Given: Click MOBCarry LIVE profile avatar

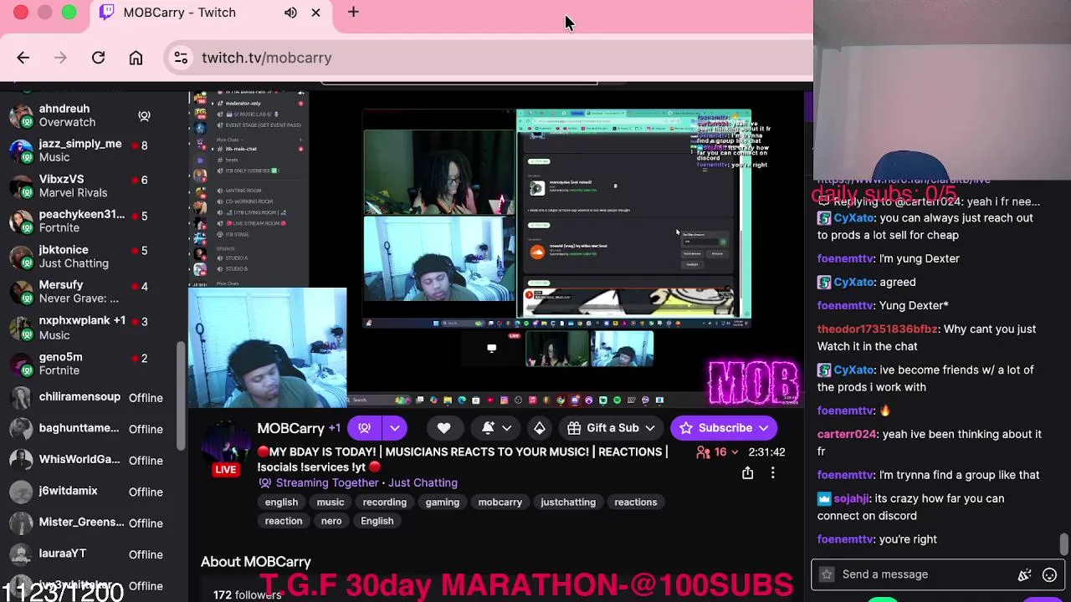Looking at the screenshot, I should 226,446.
